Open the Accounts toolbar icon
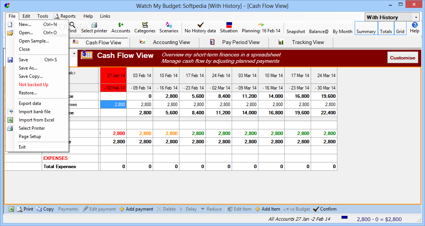Viewport: 425px width, 226px height. [x=121, y=25]
